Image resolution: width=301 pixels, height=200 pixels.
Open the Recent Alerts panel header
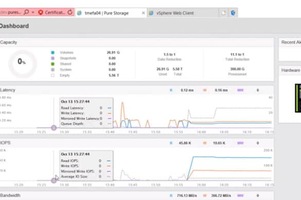[x=290, y=42]
